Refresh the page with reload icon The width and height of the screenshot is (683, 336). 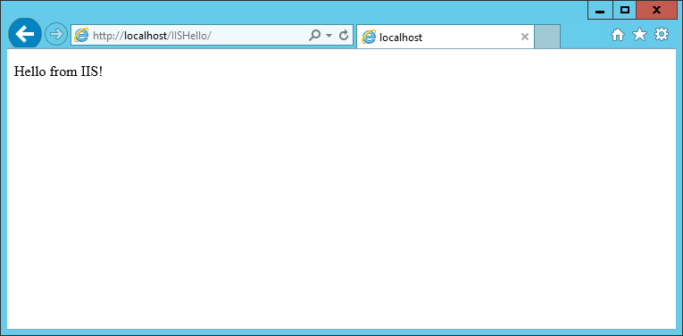point(344,35)
